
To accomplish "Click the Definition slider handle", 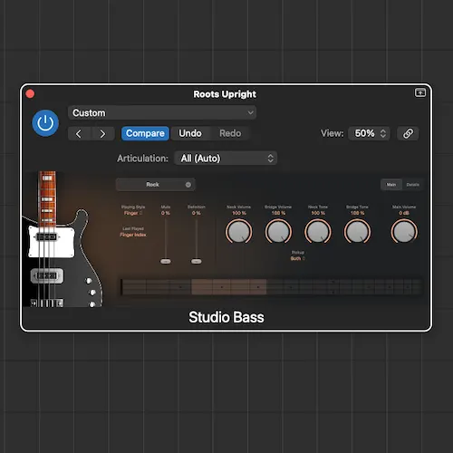I will coord(197,261).
